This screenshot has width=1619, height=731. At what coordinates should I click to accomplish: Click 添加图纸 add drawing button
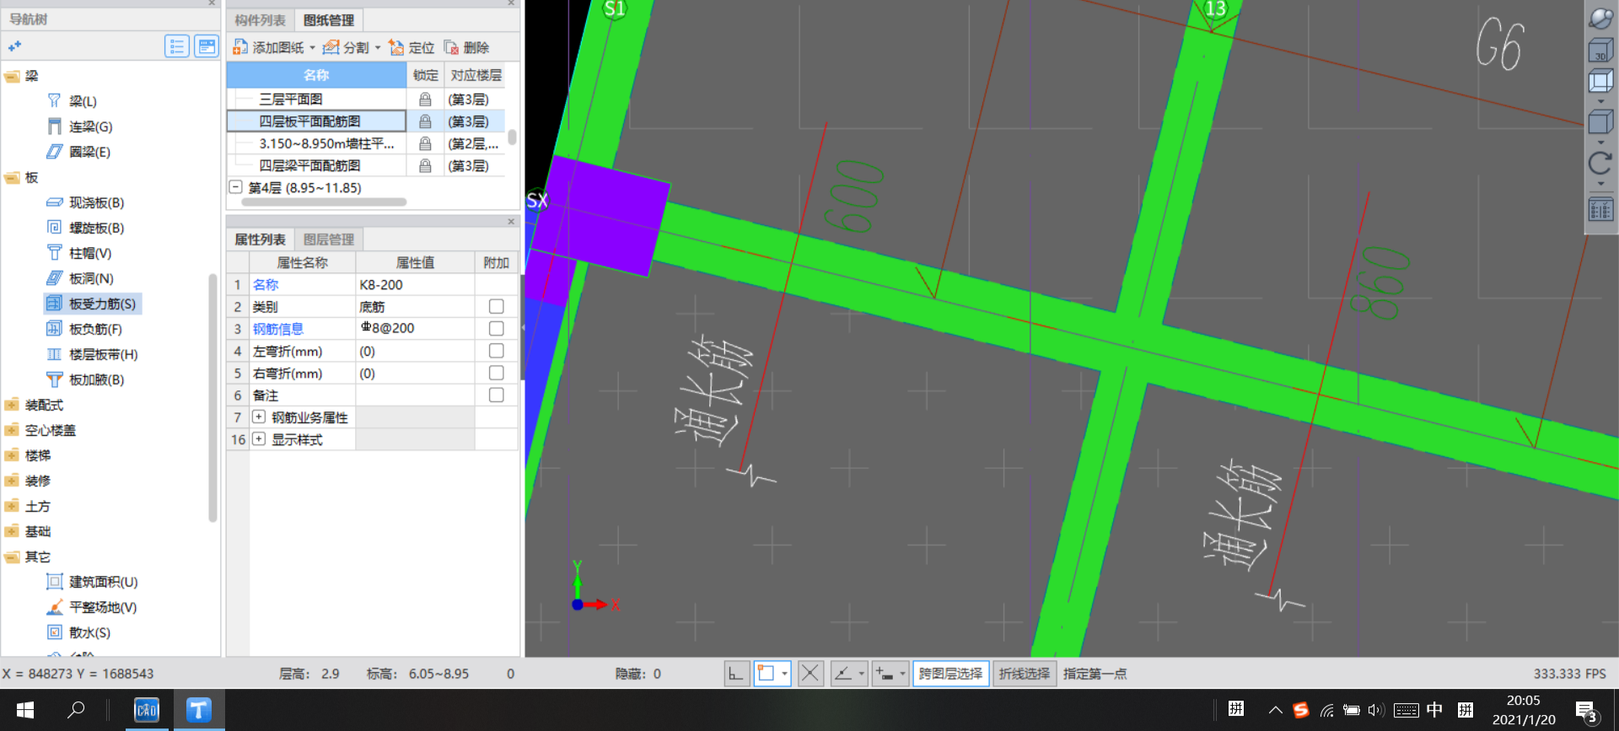(268, 47)
